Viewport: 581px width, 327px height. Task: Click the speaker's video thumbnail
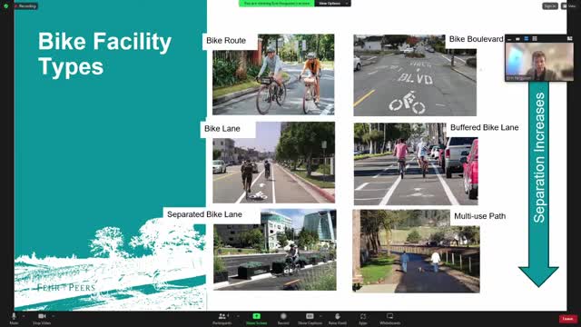pos(539,62)
